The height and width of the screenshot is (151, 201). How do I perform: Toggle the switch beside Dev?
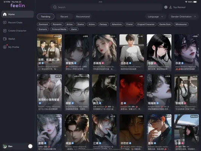tap(30, 146)
